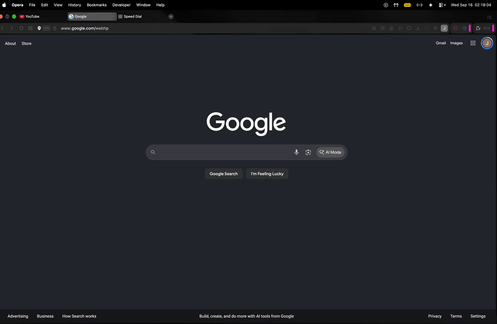Toggle the VPN badge in address bar

46,28
